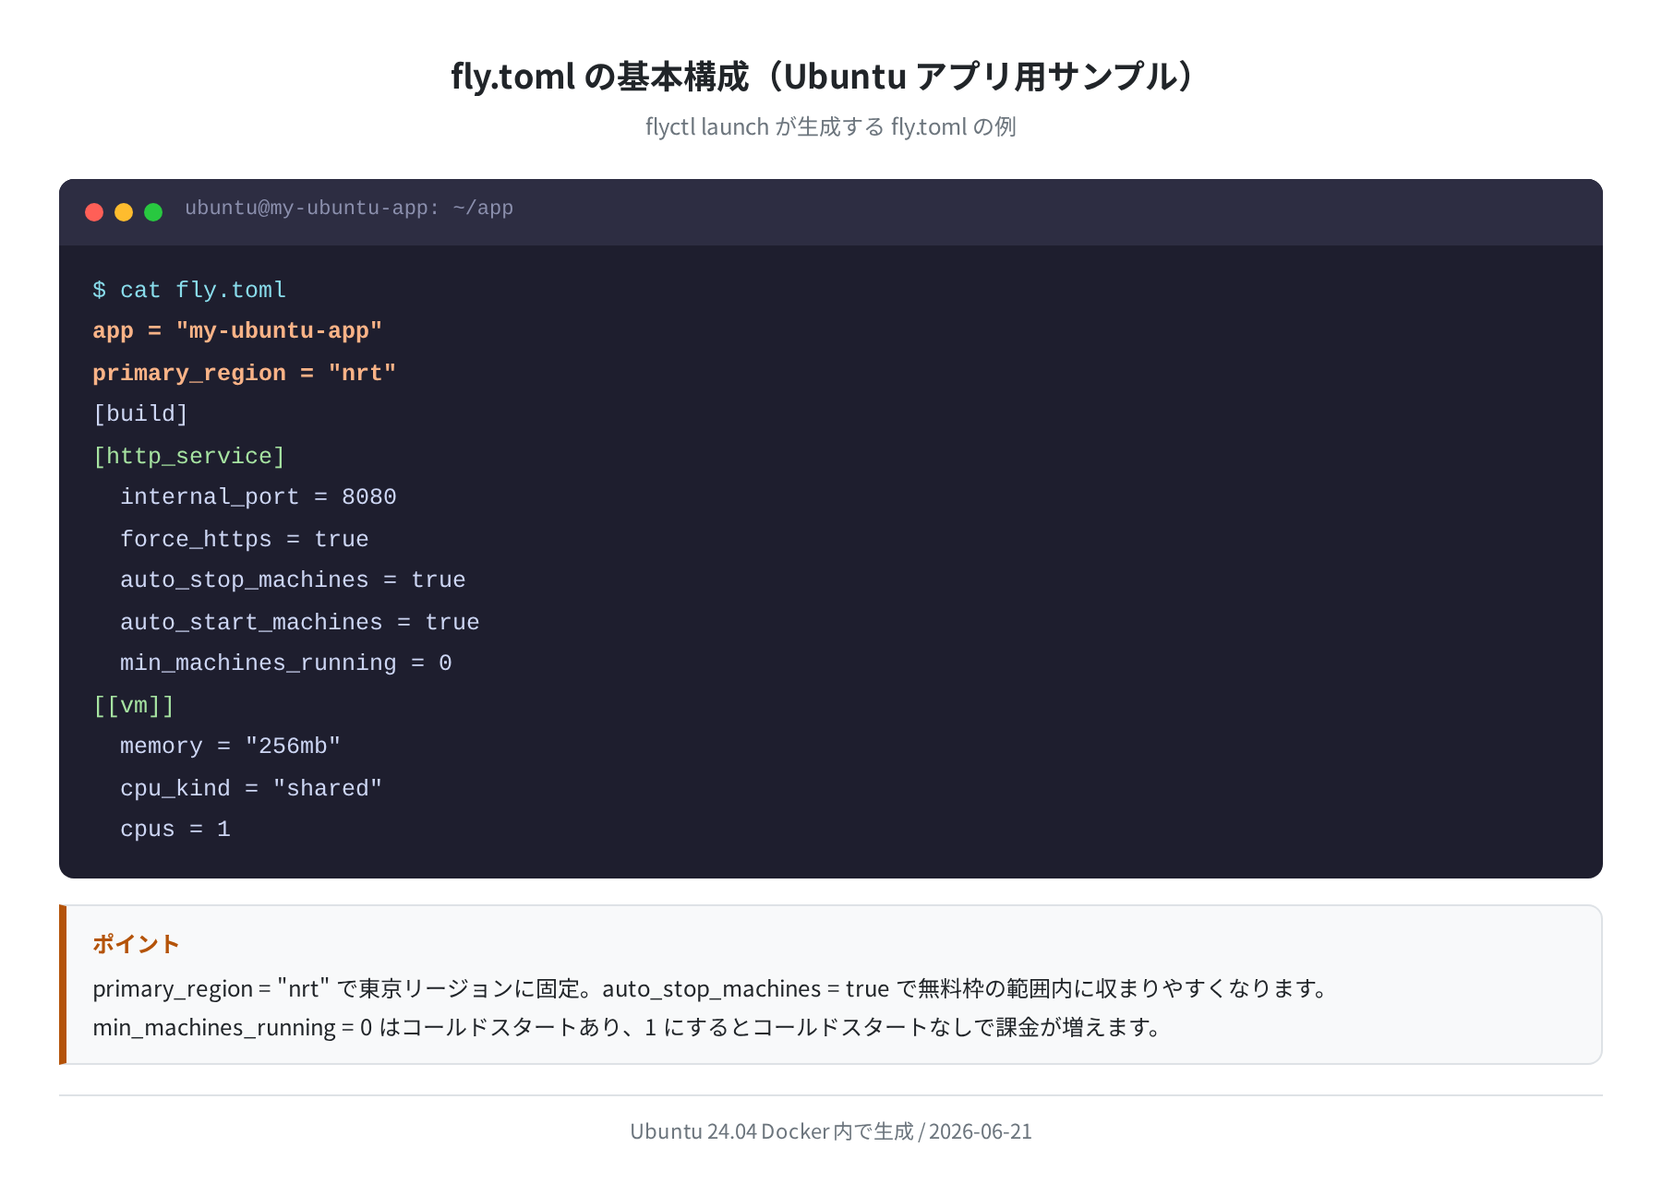Select terminal title ubuntu@my-ubuntu-app: ~/app
Screen dimensions: 1662x1183
[349, 209]
